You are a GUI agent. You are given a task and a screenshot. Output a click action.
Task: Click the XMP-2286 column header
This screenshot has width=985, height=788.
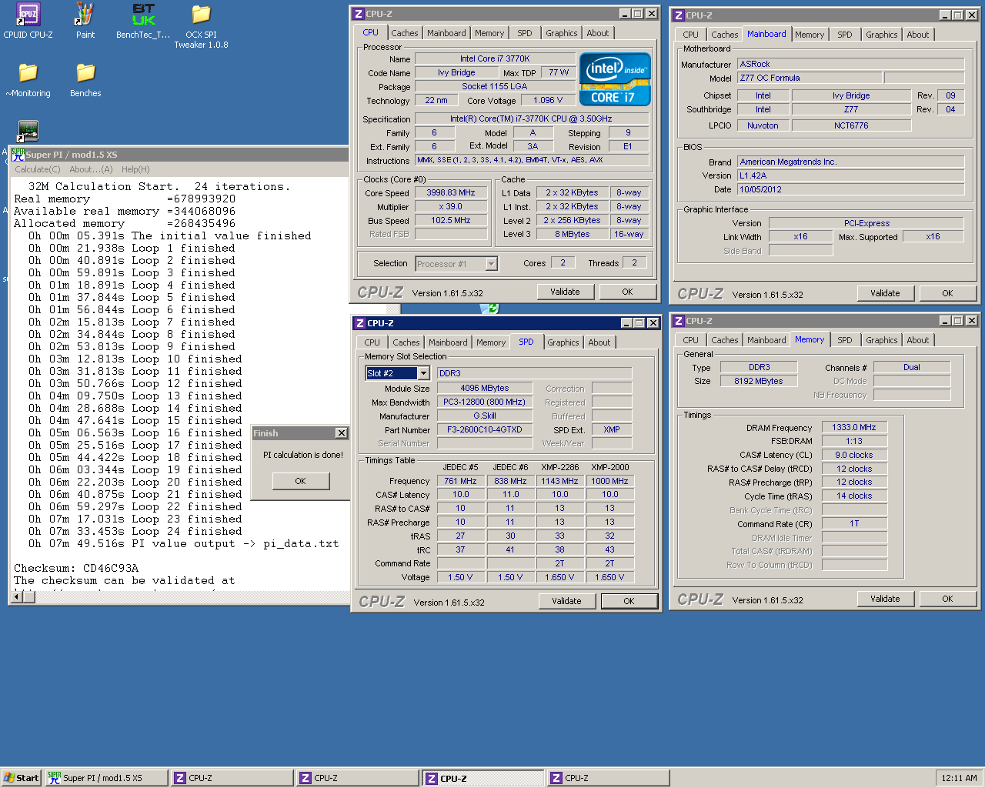tap(559, 467)
